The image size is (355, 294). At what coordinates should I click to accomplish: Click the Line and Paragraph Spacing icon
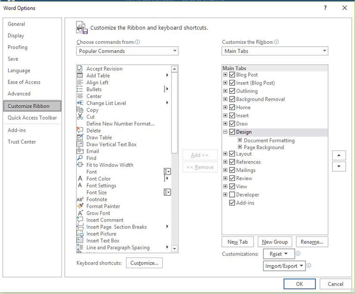tap(80, 247)
